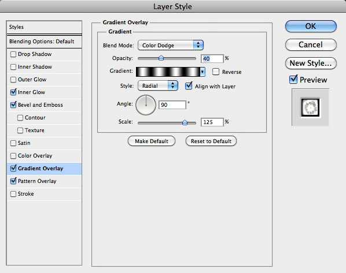Enable the Reverse checkbox
The width and height of the screenshot is (346, 273).
(216, 72)
